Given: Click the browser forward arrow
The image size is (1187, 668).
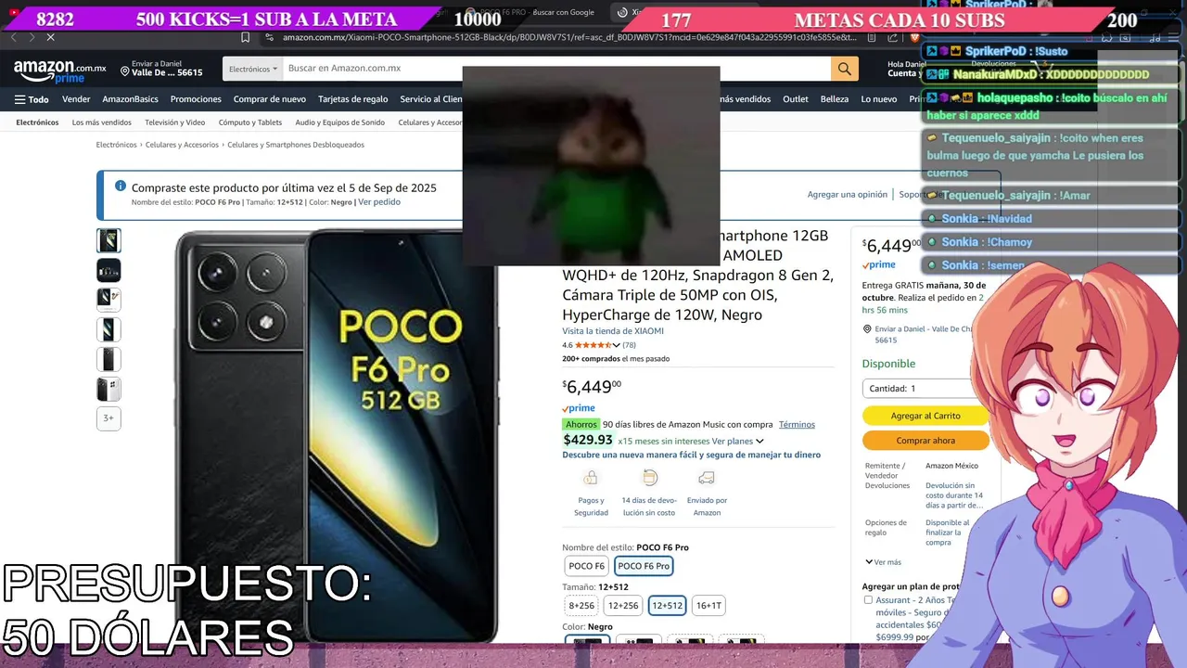Looking at the screenshot, I should 31,37.
